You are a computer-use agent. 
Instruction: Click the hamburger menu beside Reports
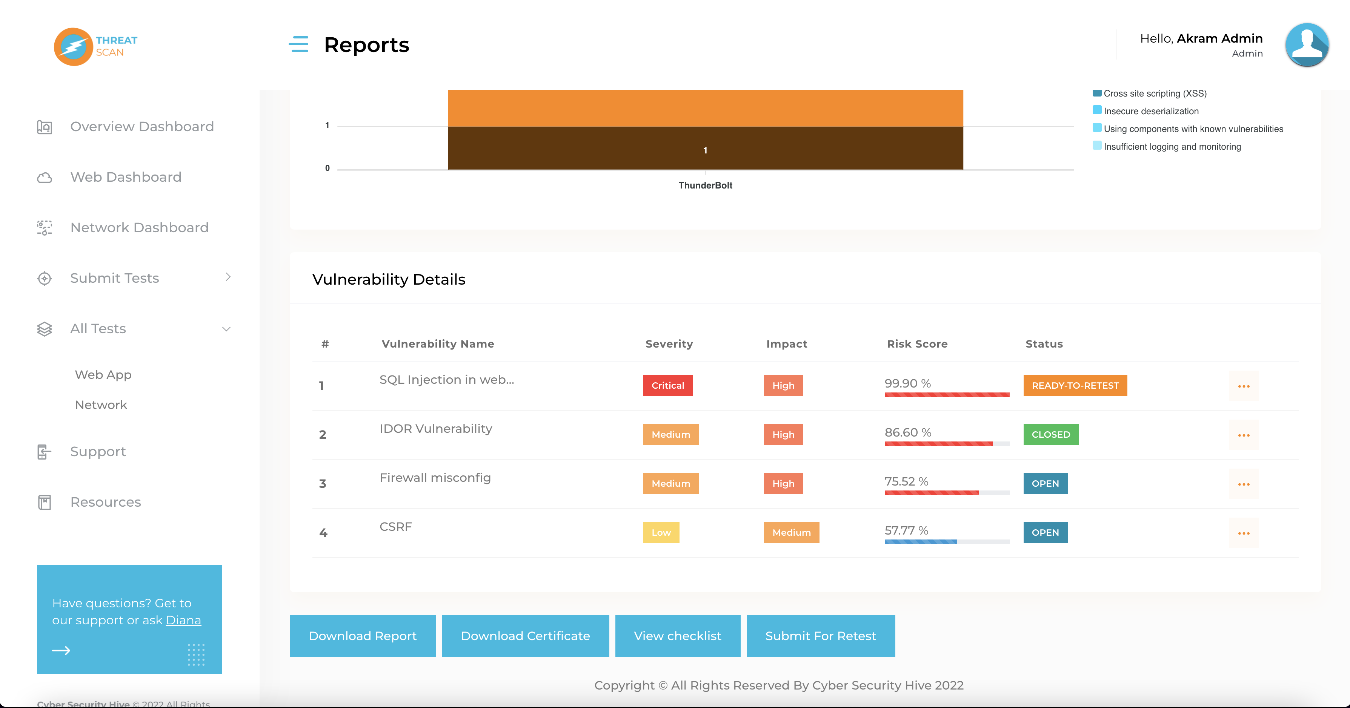[299, 45]
